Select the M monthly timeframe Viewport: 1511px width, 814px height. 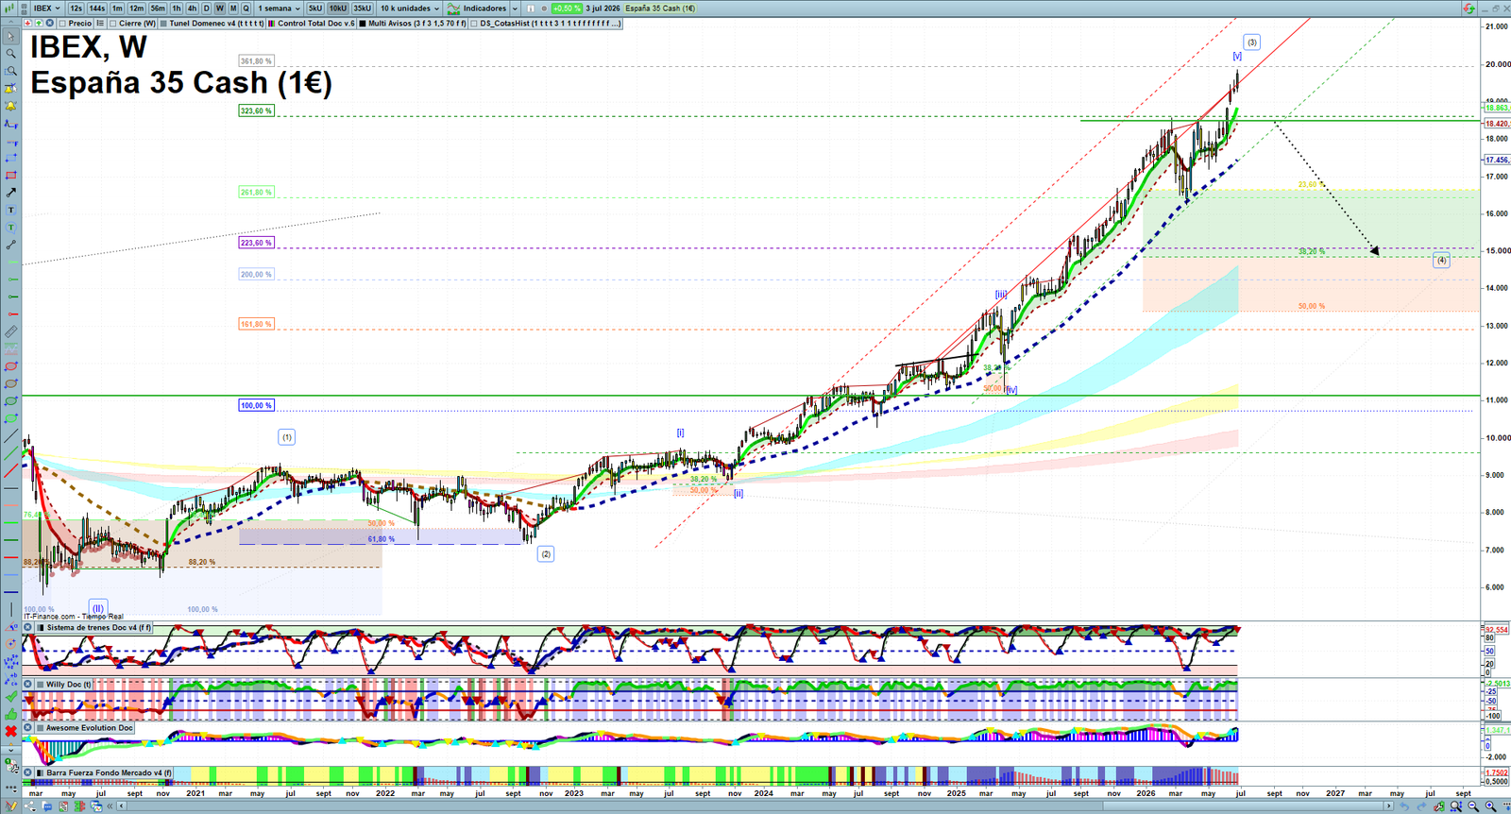coord(233,8)
